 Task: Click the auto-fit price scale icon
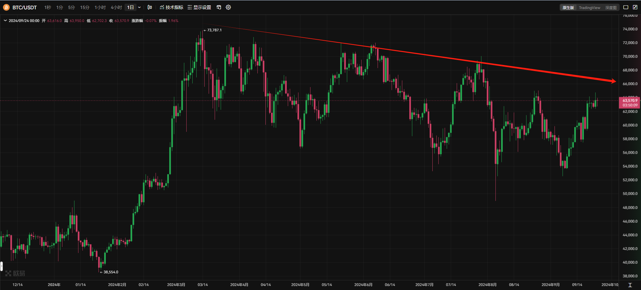click(x=630, y=285)
